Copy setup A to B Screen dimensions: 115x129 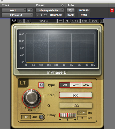point(75,21)
